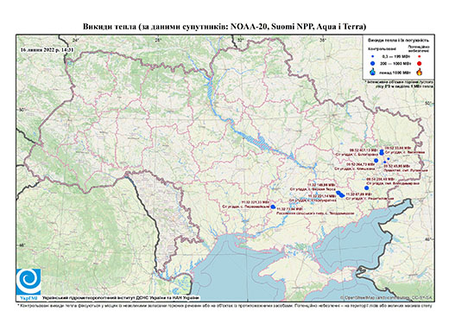
Task: Select the blue marker below 09:54 Volodymyrivka label
Action: coord(366,188)
